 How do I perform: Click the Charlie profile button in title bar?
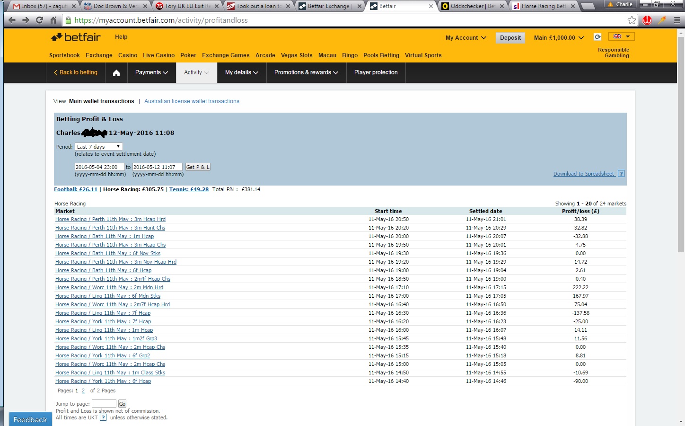(x=620, y=4)
